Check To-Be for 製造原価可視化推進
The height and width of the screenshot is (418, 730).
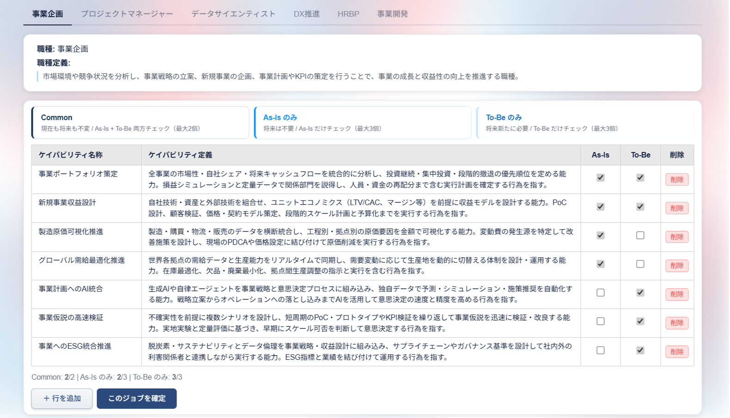tap(640, 235)
